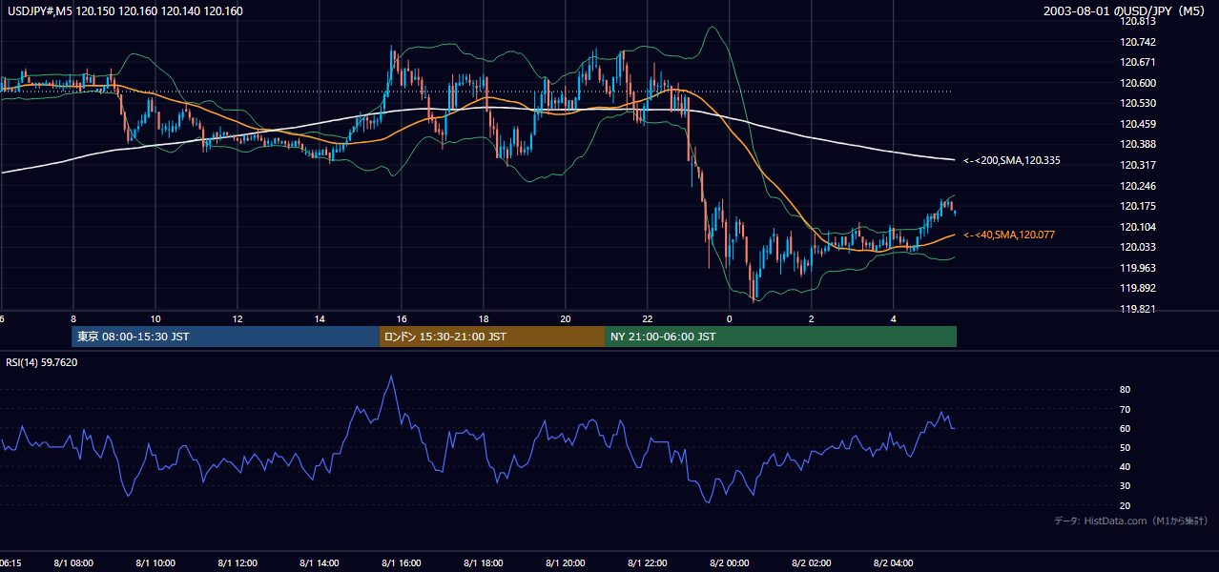
Task: Click the 8/1 10:00 time label
Action: [155, 562]
